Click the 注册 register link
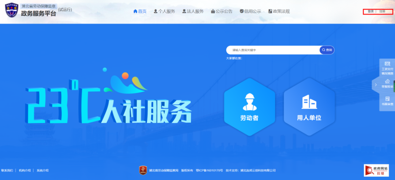Viewport: 395px width, 180px height. [382, 11]
